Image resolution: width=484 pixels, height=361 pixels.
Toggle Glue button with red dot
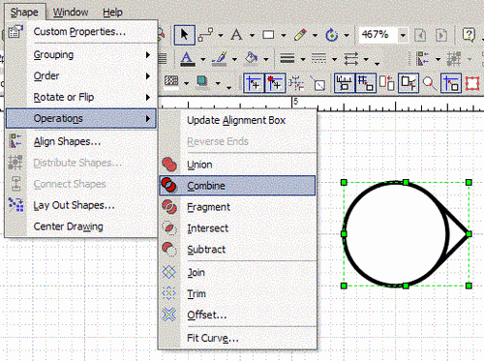click(275, 83)
